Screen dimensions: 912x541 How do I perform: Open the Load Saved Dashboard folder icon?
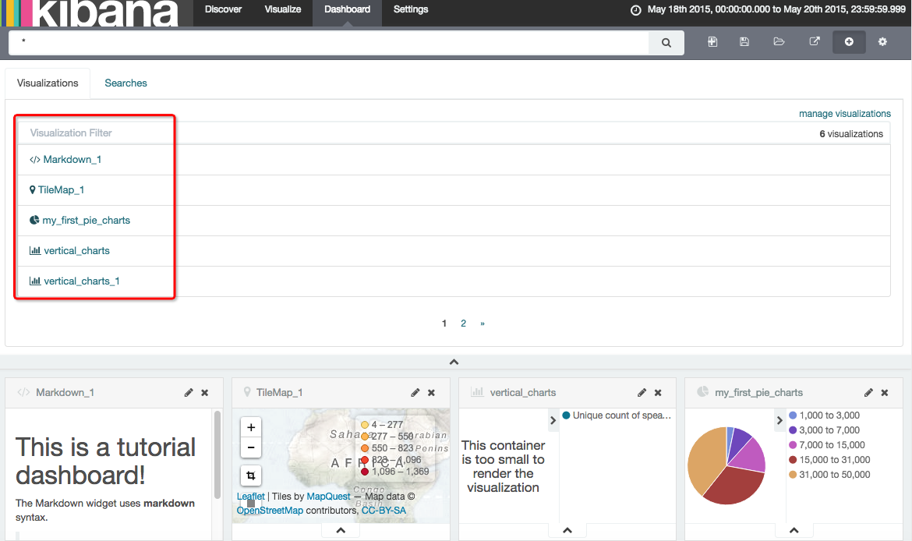779,42
